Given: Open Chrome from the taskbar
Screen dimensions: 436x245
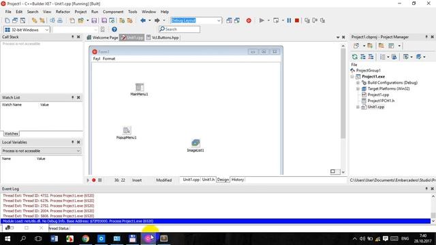Looking at the screenshot, I should pyautogui.click(x=86, y=239).
